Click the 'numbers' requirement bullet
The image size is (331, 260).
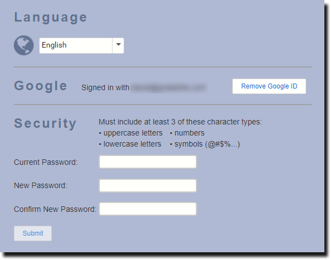coord(189,133)
